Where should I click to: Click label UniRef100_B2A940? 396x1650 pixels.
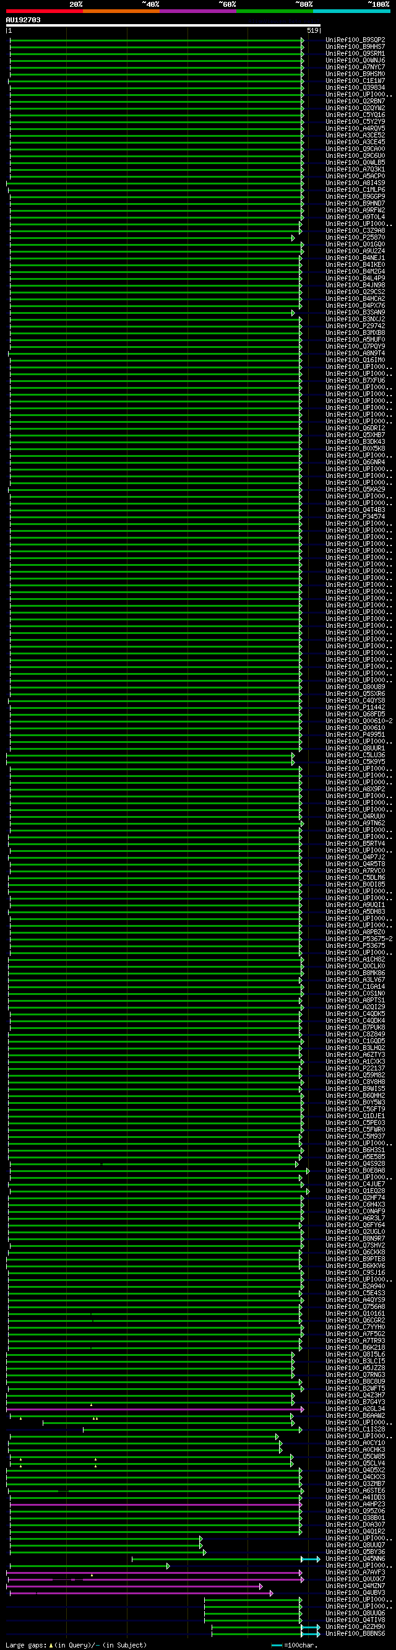pos(355,1286)
